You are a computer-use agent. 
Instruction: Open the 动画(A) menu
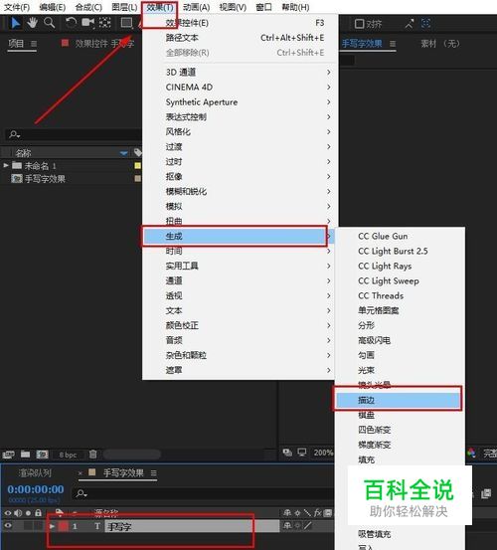click(x=196, y=7)
